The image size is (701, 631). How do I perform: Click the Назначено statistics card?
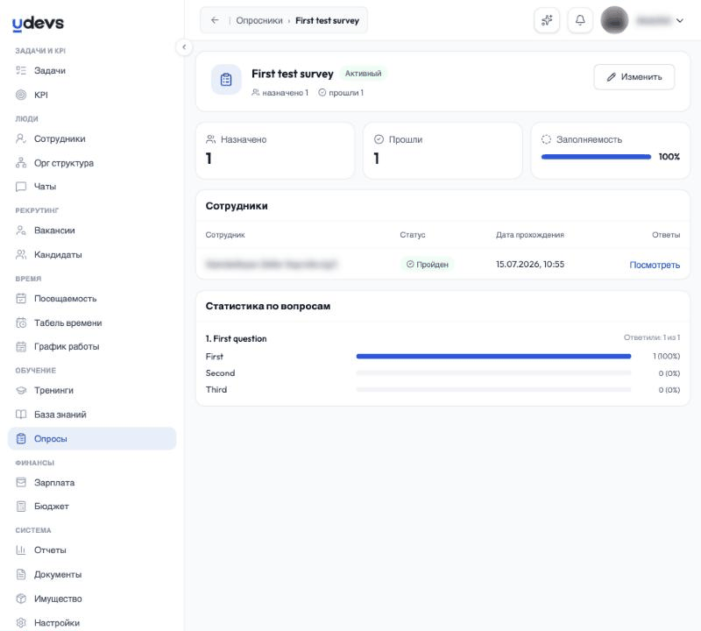point(275,151)
